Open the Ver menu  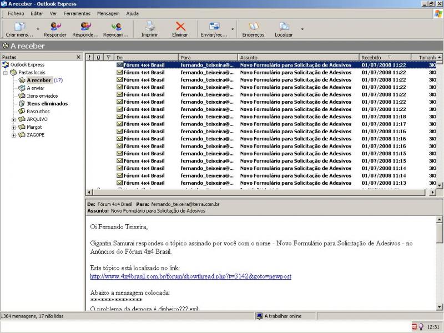click(x=53, y=13)
